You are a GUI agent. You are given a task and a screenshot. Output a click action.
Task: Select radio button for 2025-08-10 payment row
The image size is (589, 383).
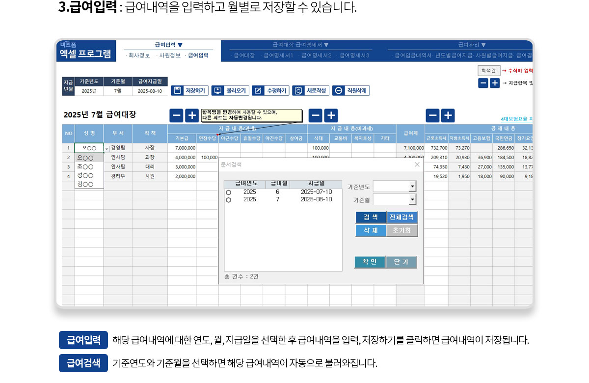[x=228, y=200]
